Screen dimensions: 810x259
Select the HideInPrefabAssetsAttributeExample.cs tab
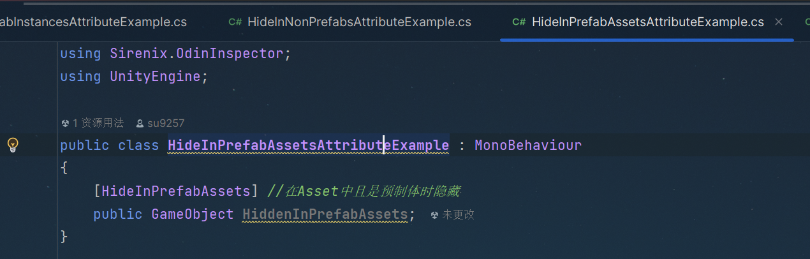[x=647, y=22]
